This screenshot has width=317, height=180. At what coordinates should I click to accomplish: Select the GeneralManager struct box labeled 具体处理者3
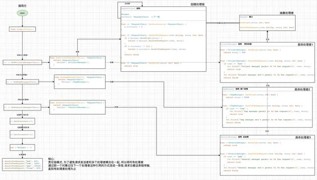(267, 155)
